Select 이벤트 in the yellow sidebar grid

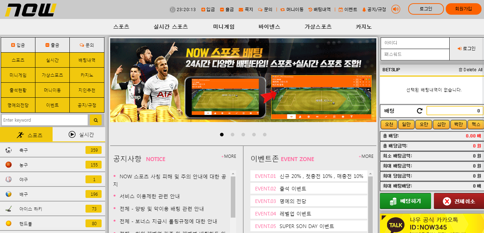pos(52,105)
